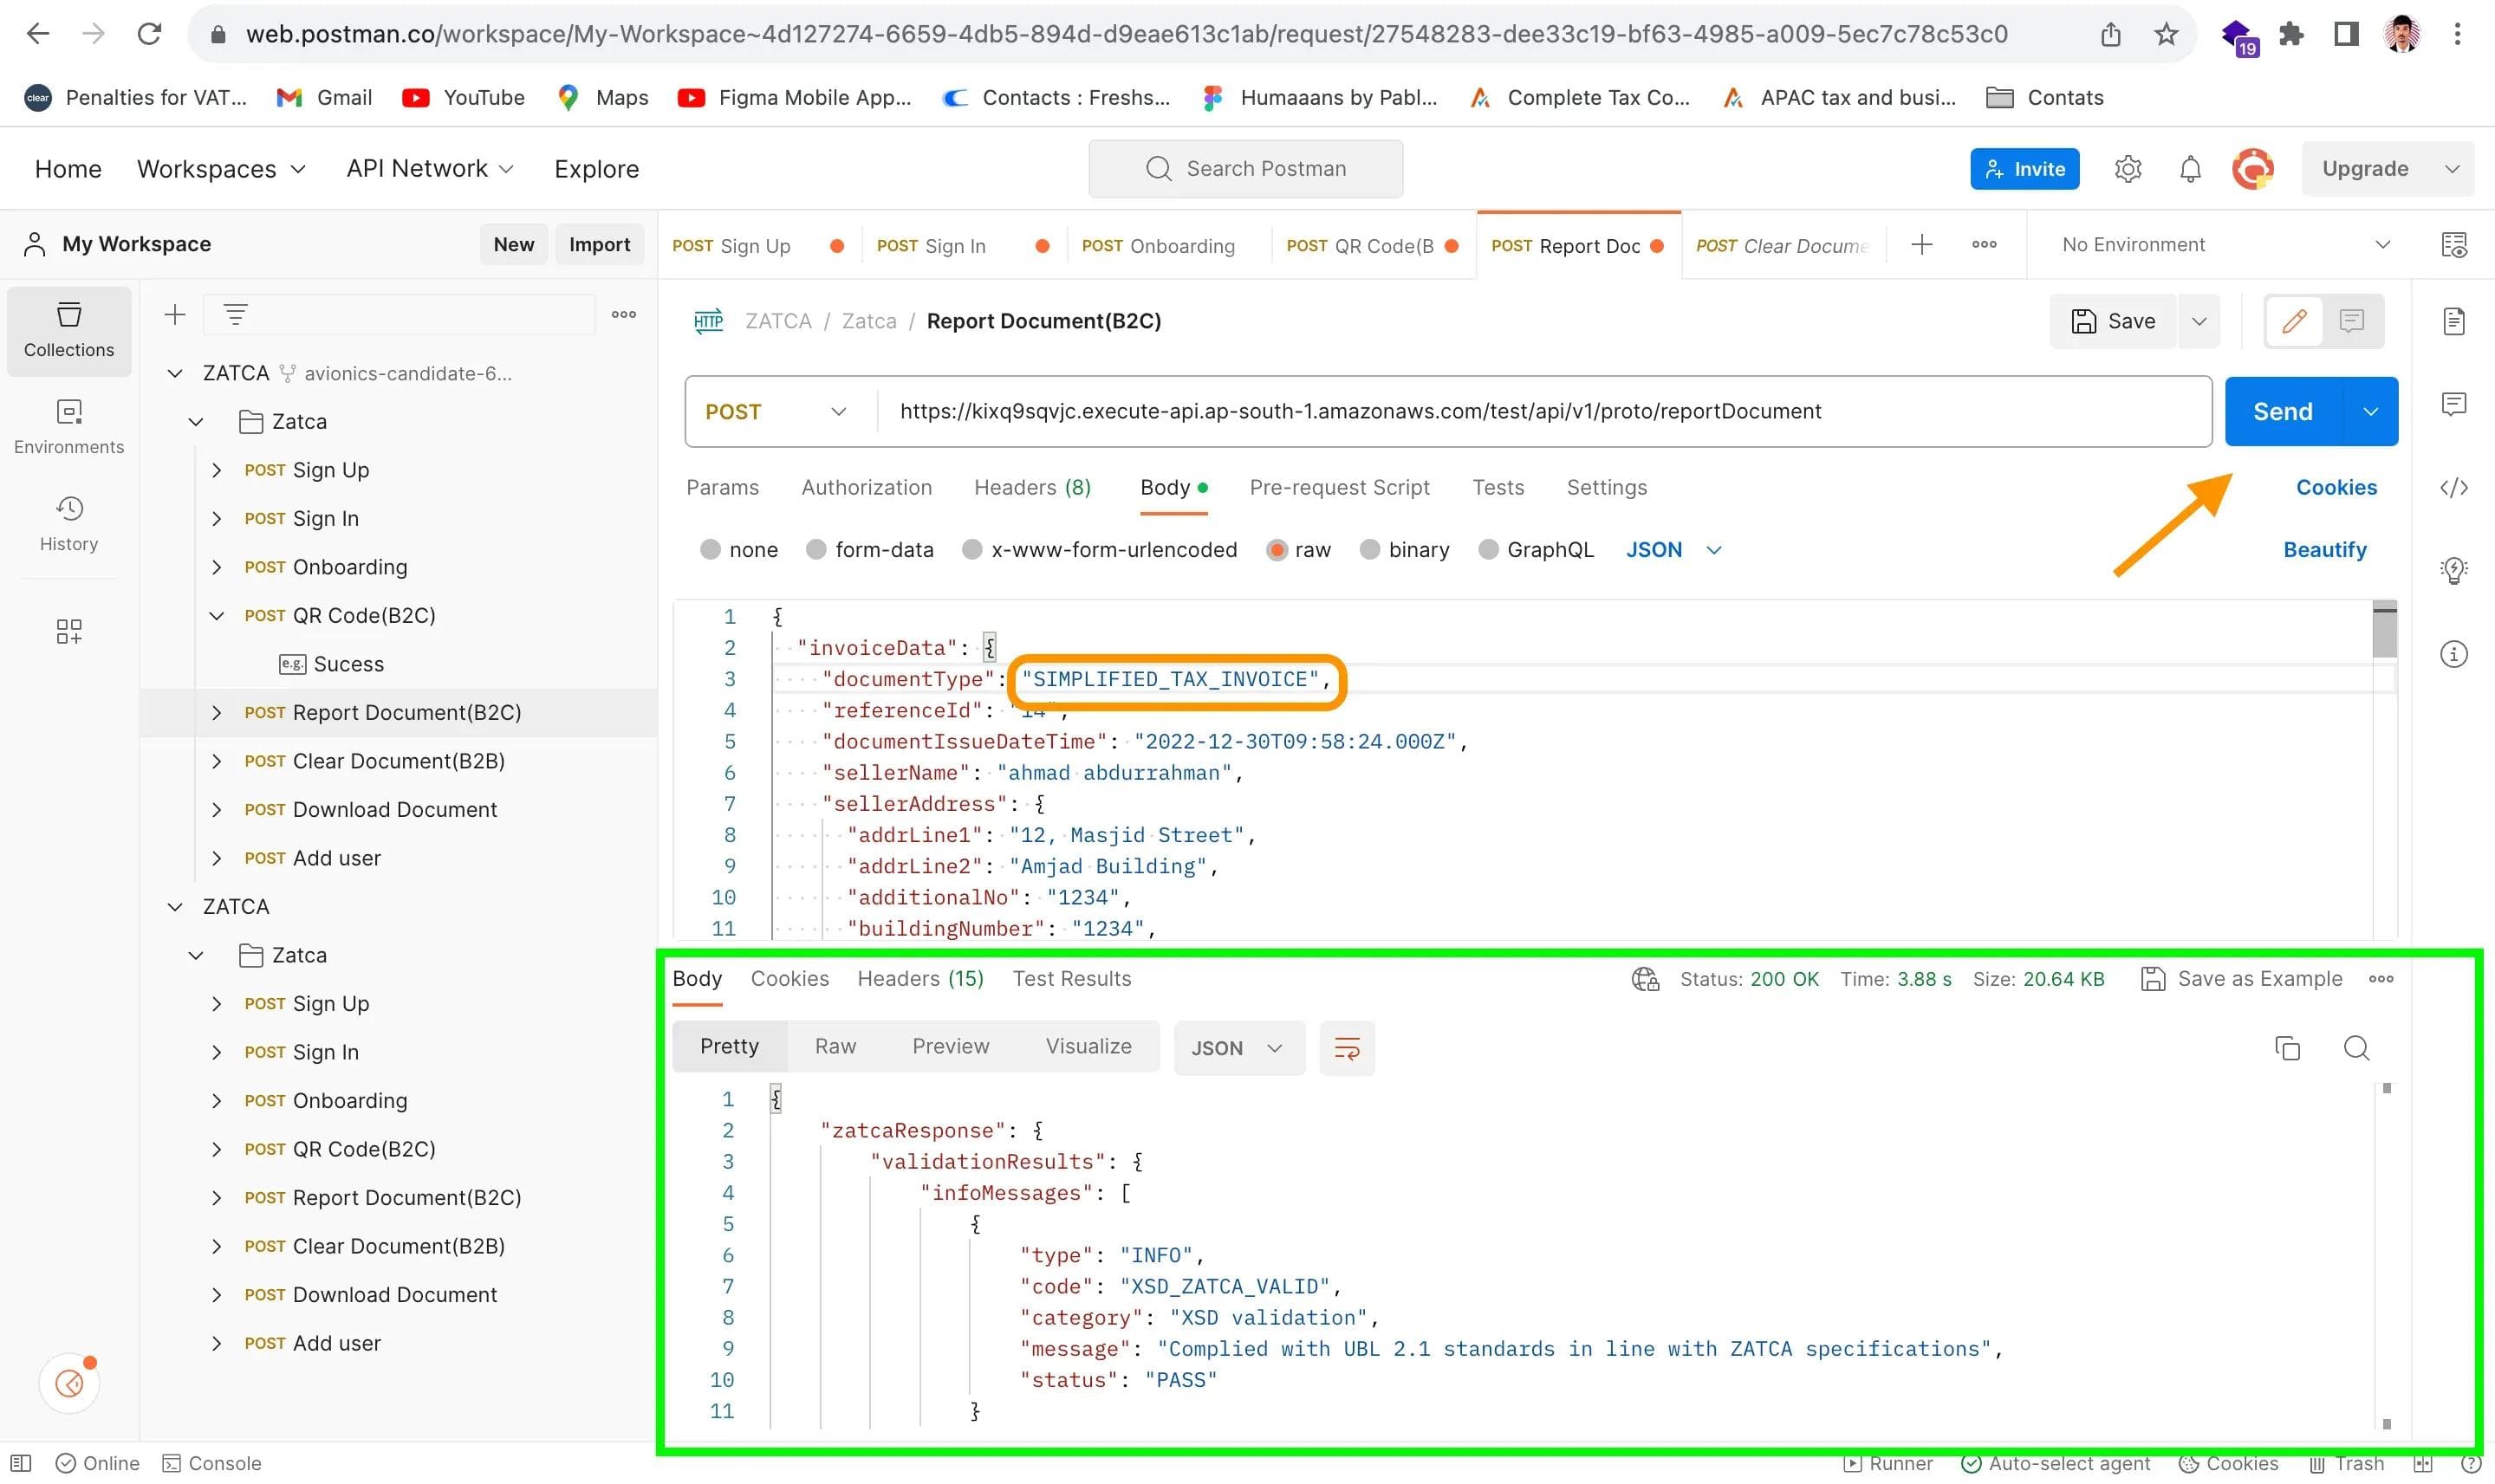Image resolution: width=2495 pixels, height=1484 pixels.
Task: Copy the response body using copy icon
Action: coord(2288,1048)
